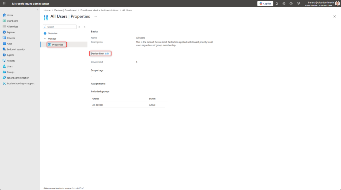Open the settings gear icon
The width and height of the screenshot is (341, 190).
click(x=284, y=3)
